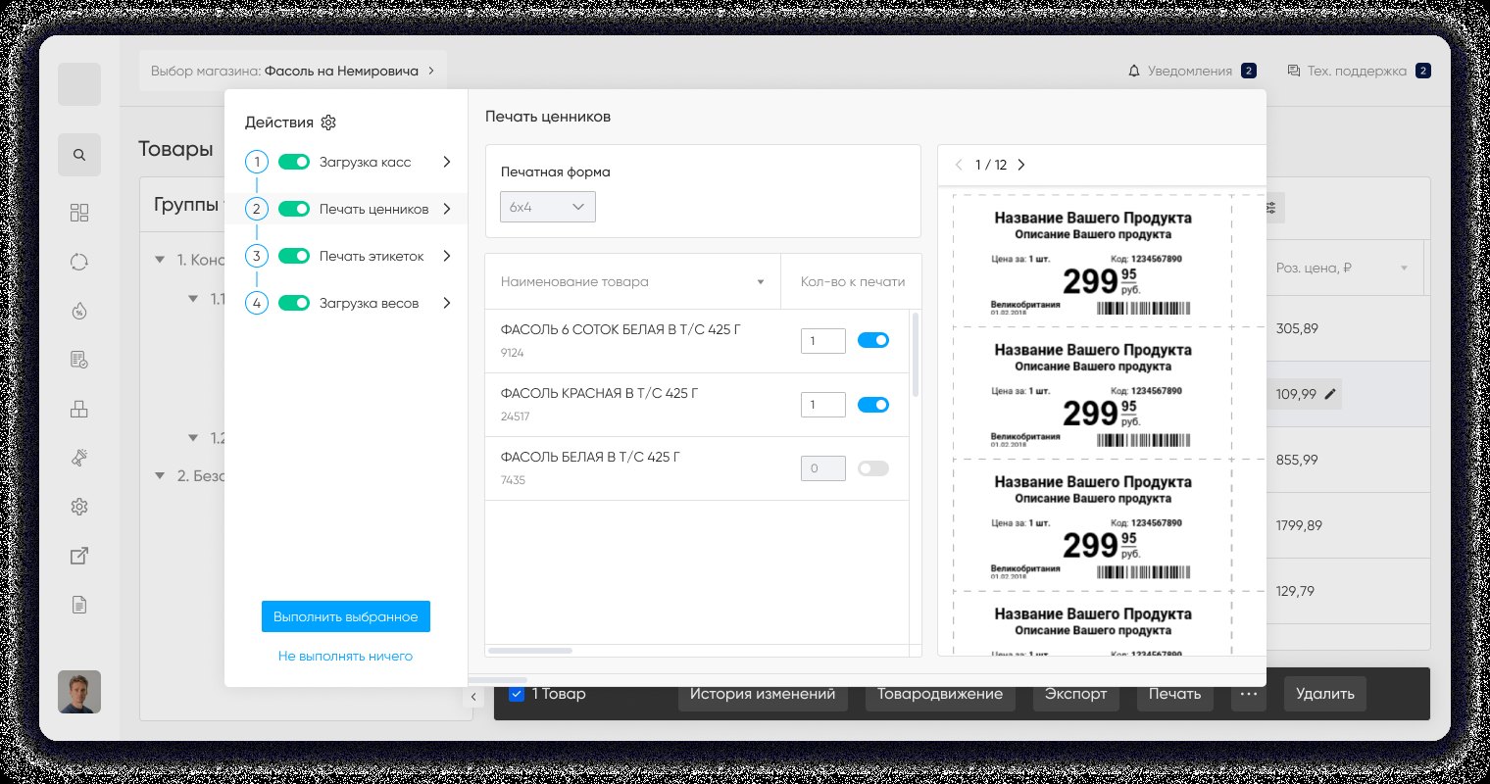The height and width of the screenshot is (784, 1490).
Task: Open the gear settings icon in sidebar
Action: [79, 507]
